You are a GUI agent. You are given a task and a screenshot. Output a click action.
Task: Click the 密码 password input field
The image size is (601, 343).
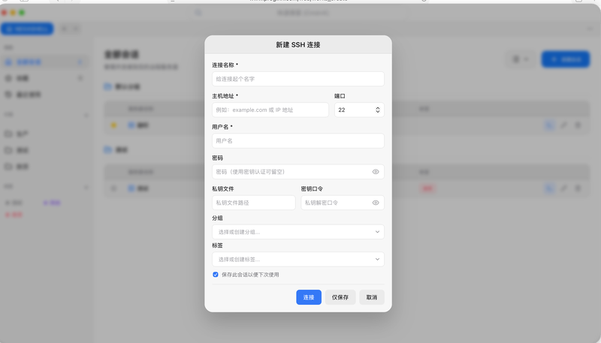point(291,172)
